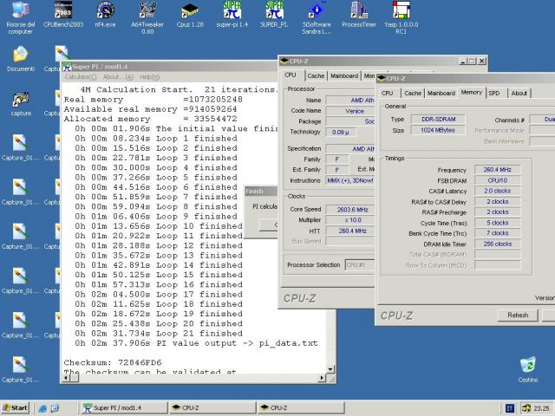Viewport: 555px width, 416px height.
Task: Open the nf4.exe desktop shortcut
Action: [105, 15]
